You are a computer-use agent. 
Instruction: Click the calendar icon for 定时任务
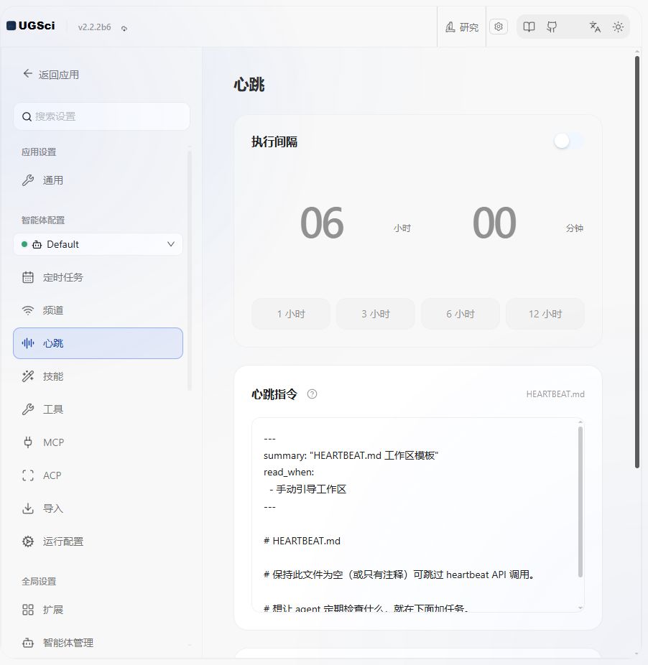[x=28, y=277]
